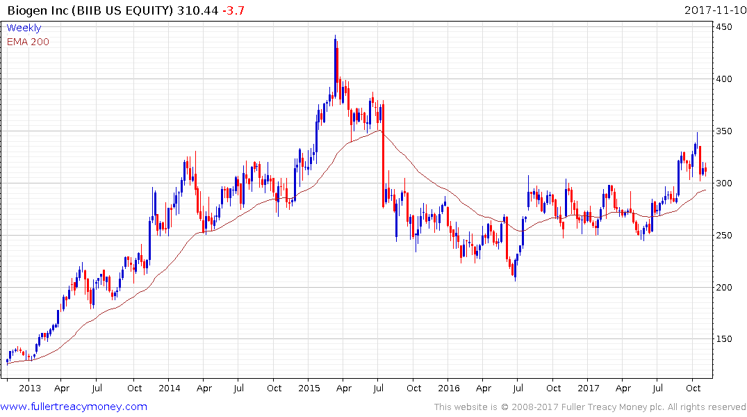Click the 400 price axis label
Screen dimensions: 747x417
724,79
